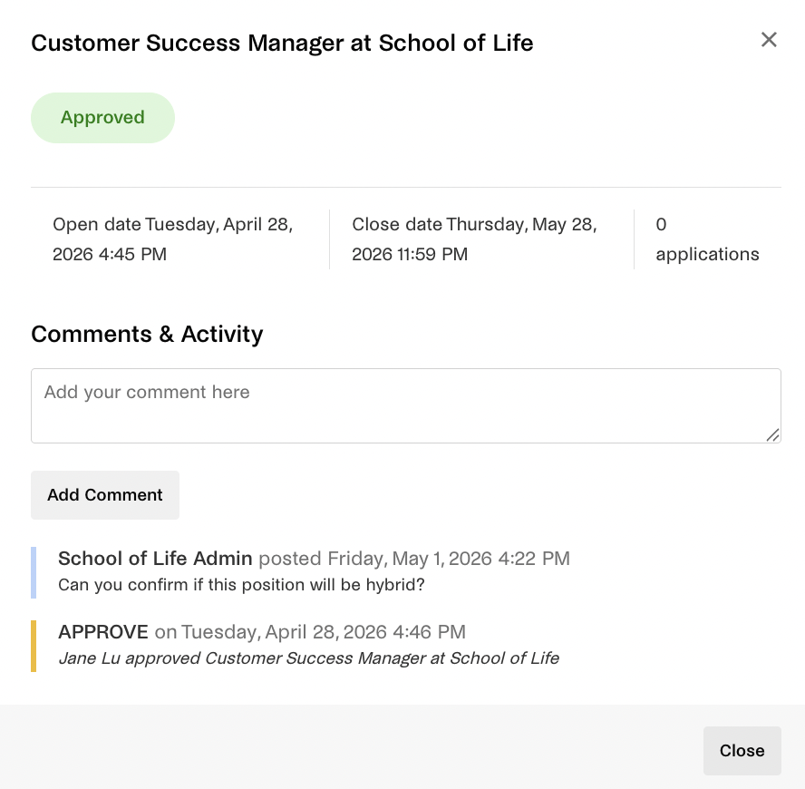Viewport: 805px width, 789px height.
Task: Click the comment box resize handle
Action: pos(772,435)
